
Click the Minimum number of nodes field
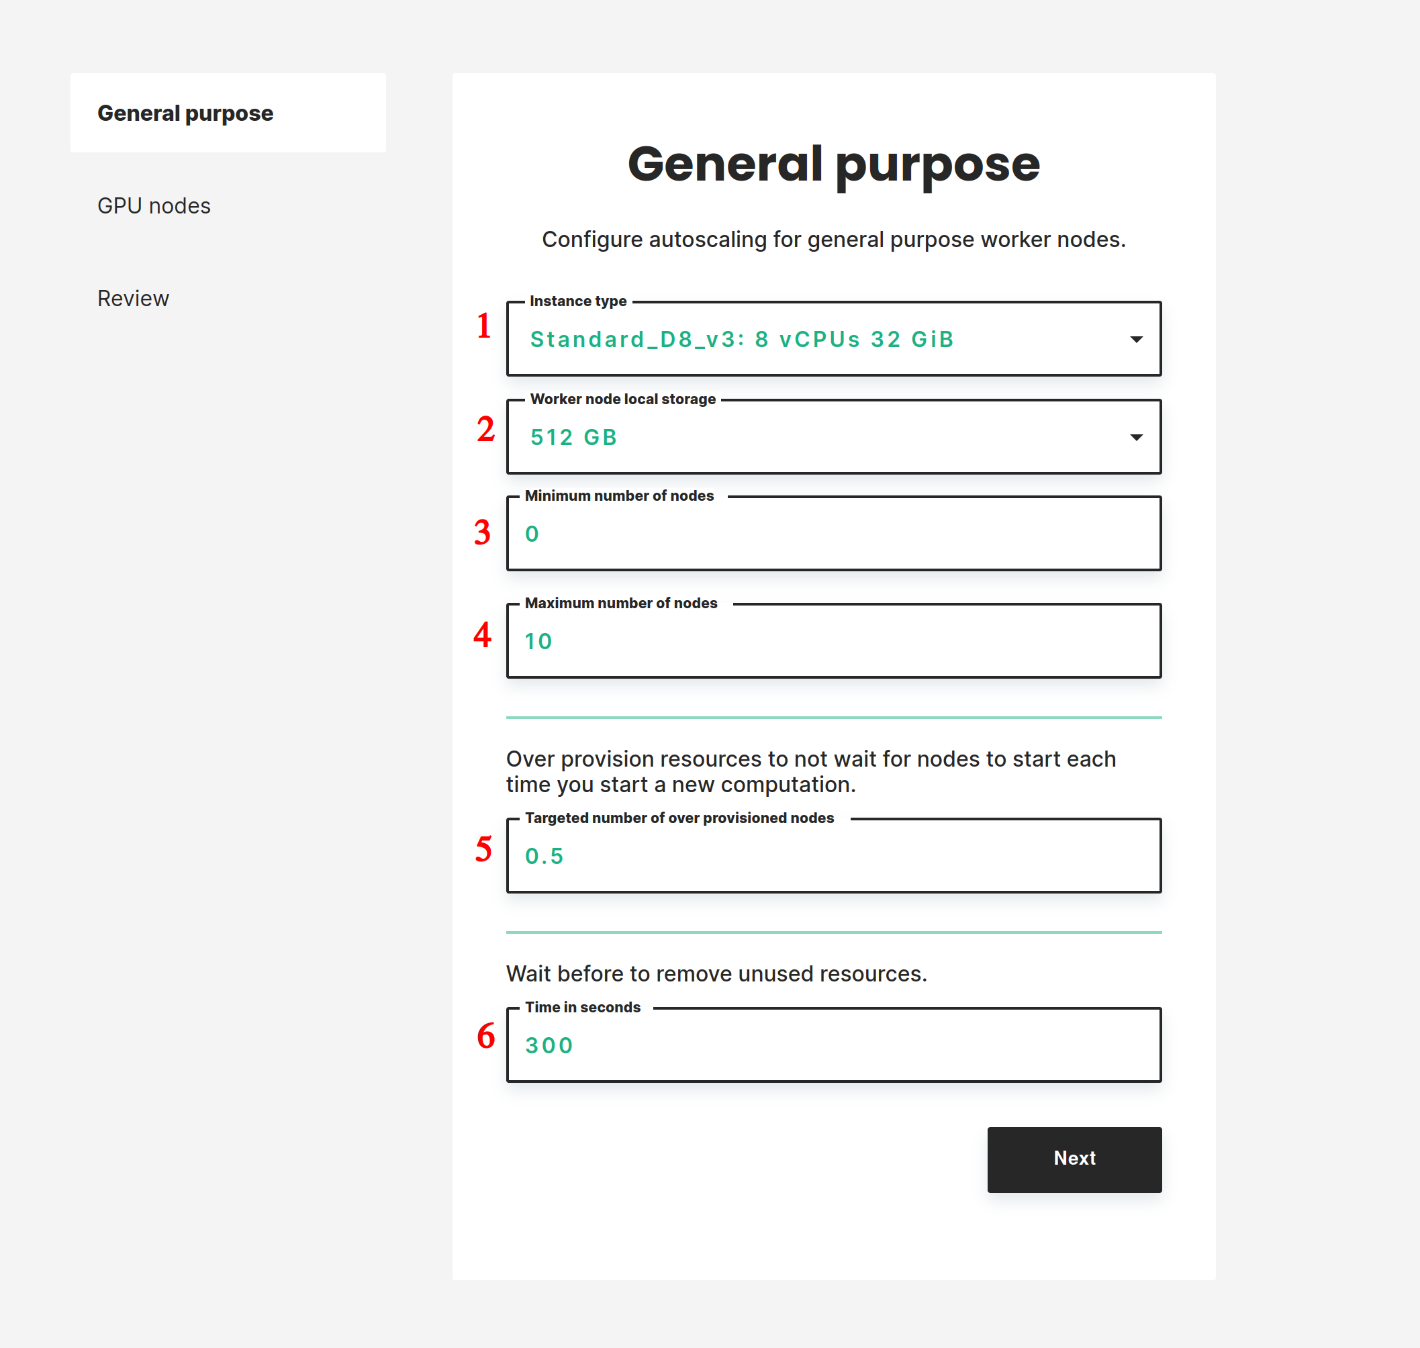pos(834,534)
